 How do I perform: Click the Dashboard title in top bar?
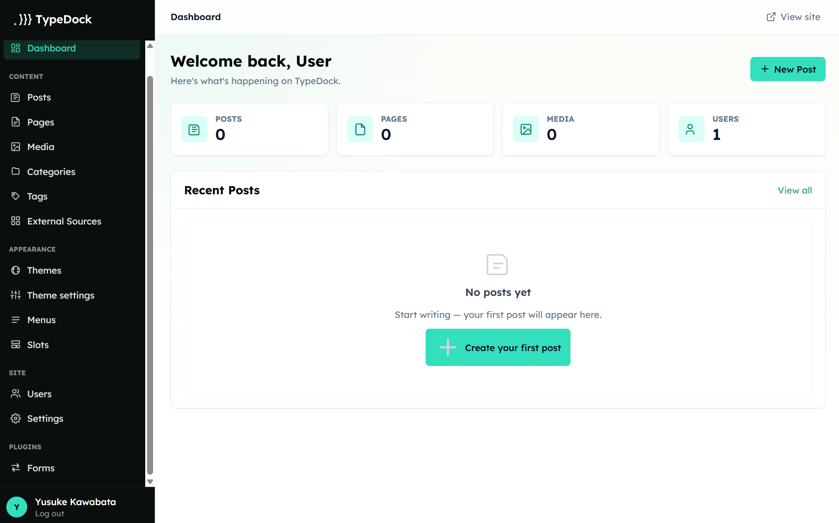click(x=196, y=17)
